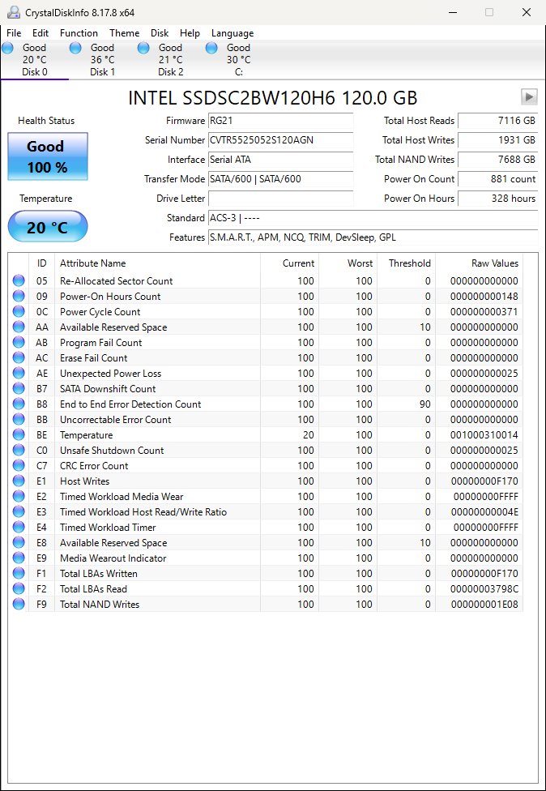Screen dimensions: 546x791
Task: Click status orb for Uncorrectable Error Count
Action: click(19, 419)
